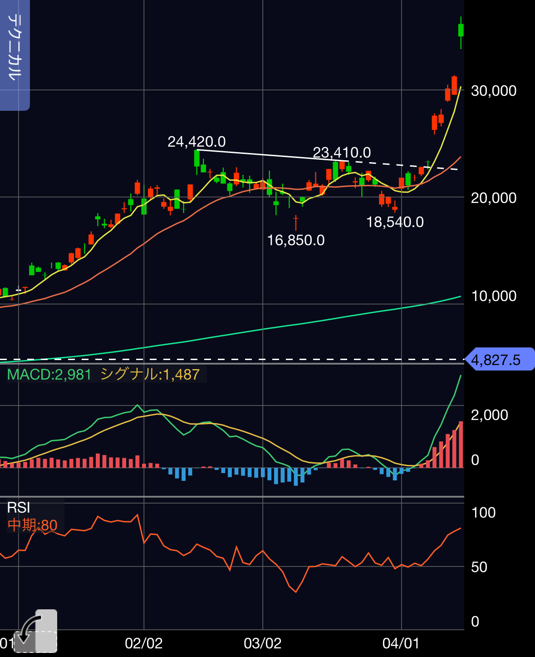This screenshot has width=535, height=657.
Task: Tap the 中期:80 RSI value
Action: coord(32,525)
